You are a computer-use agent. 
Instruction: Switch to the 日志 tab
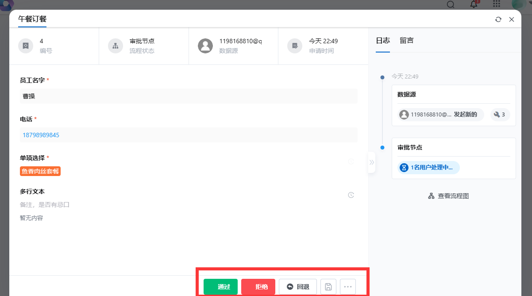[382, 40]
